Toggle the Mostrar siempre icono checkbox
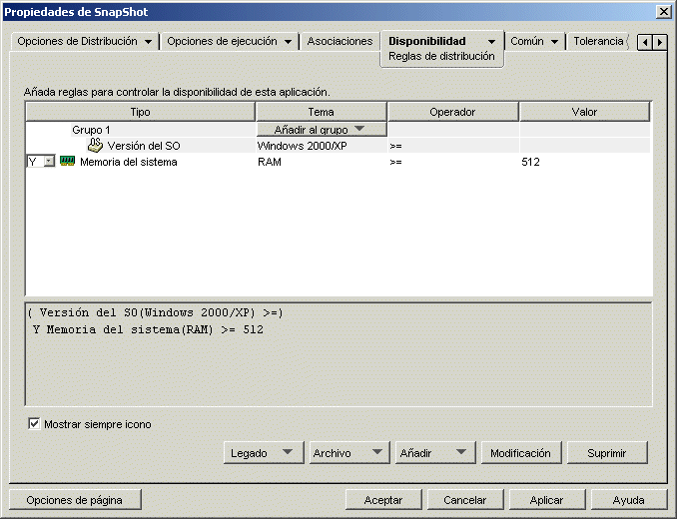The image size is (677, 519). coord(34,423)
